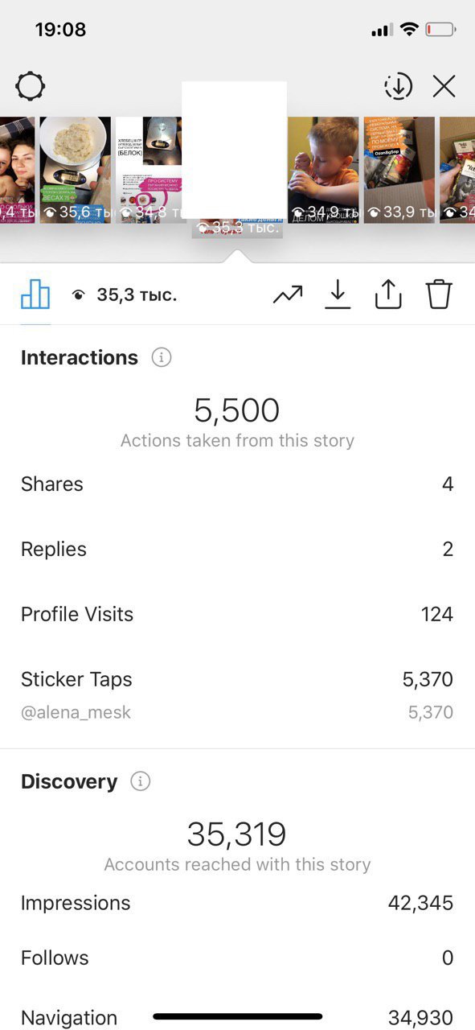Close the story insights view

[444, 86]
